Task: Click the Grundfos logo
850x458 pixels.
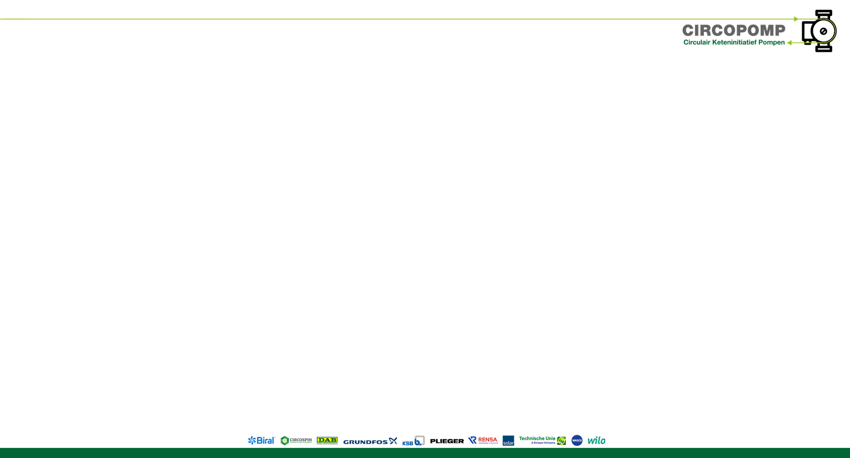Action: pyautogui.click(x=370, y=441)
